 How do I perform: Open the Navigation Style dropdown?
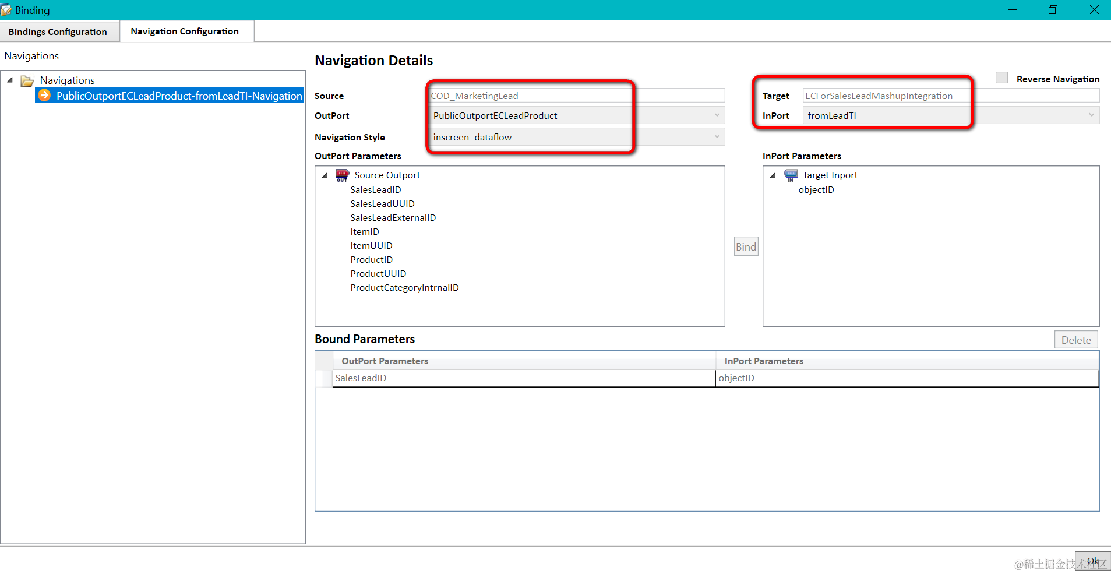coord(717,137)
